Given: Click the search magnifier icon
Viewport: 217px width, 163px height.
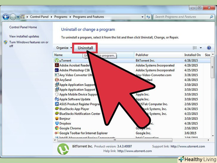Looking at the screenshot, I should (x=211, y=17).
